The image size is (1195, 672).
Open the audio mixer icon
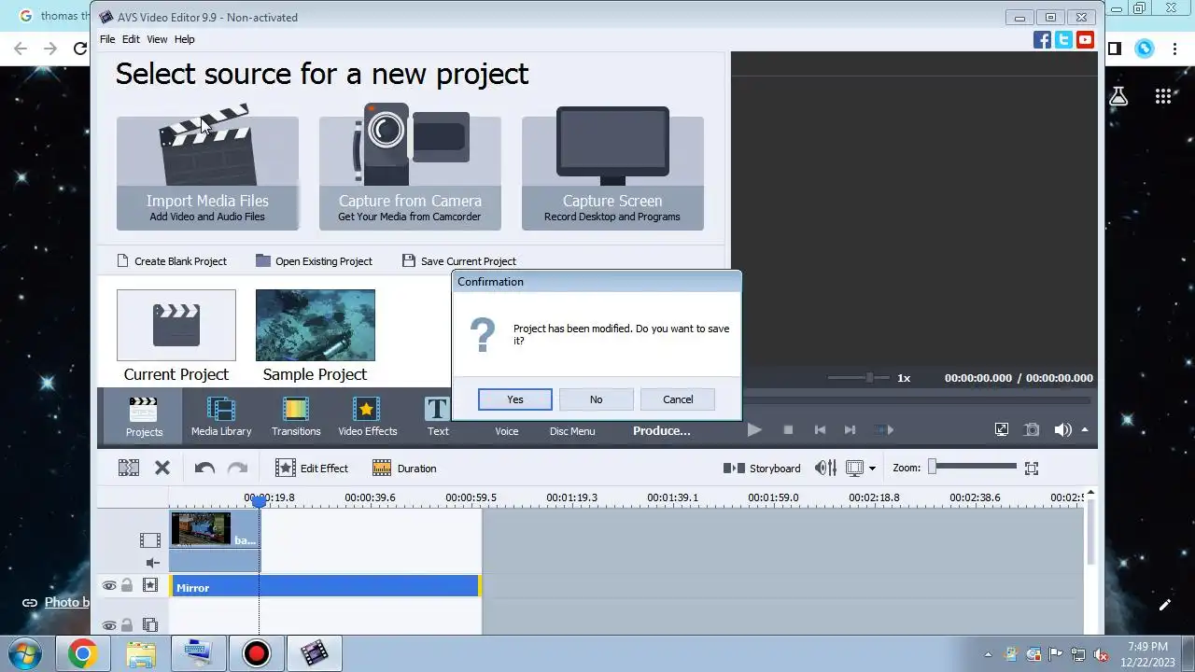click(825, 468)
